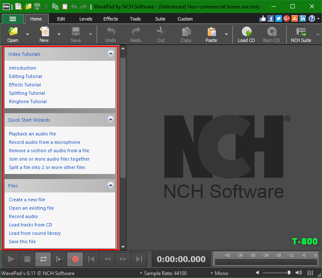Switch to the Suite tab

coord(160,19)
